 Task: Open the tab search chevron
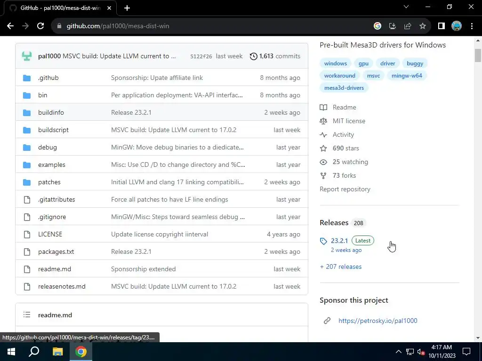[x=406, y=7]
